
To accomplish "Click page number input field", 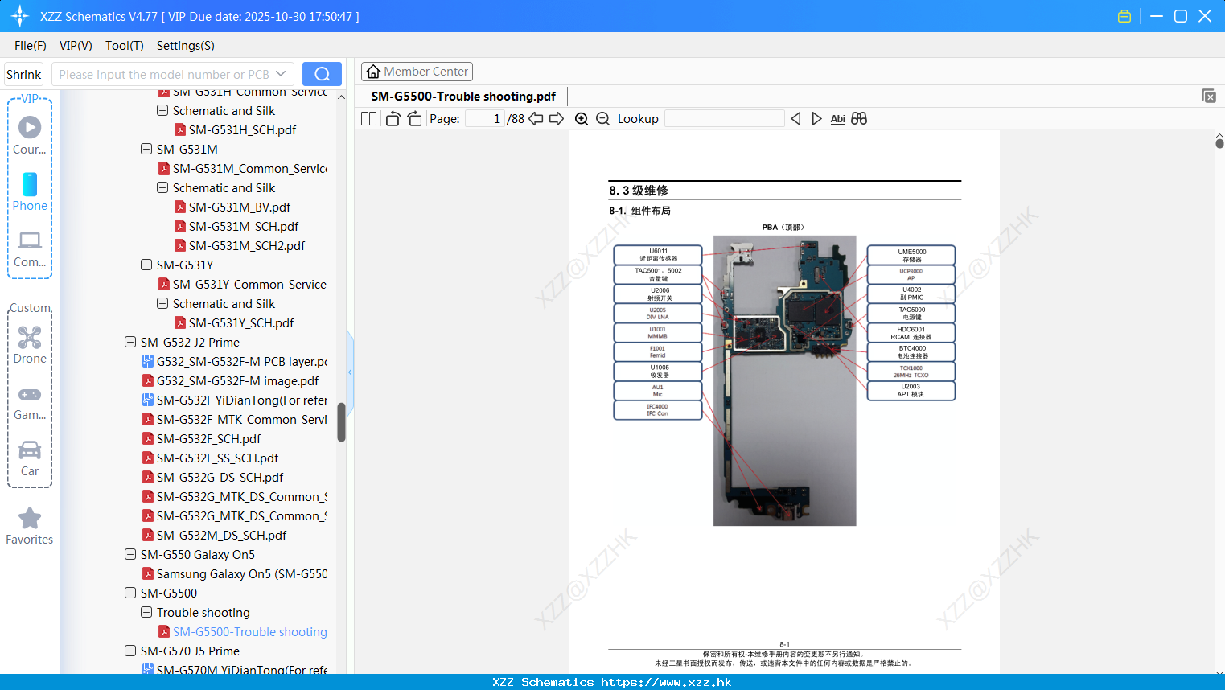I will click(x=484, y=118).
